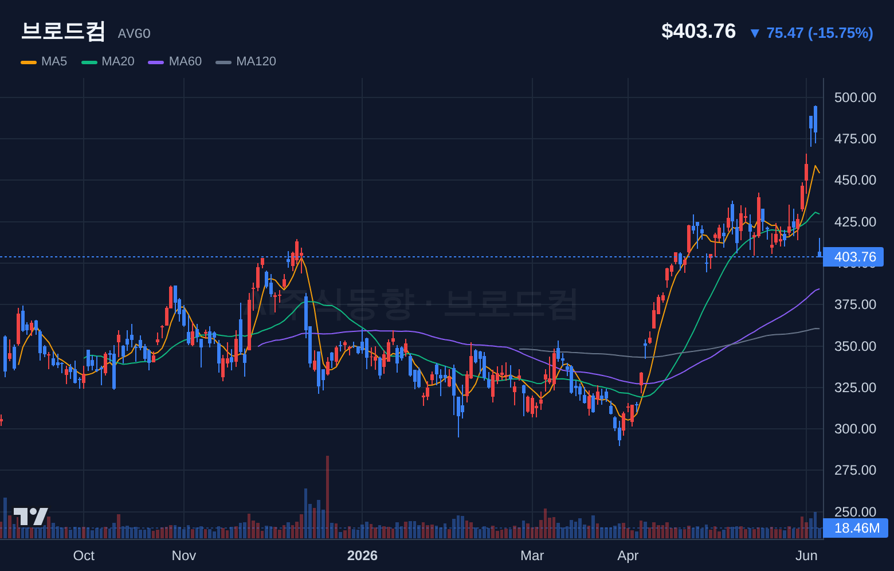Toggle the MA20 legend label
The image size is (894, 571).
pyautogui.click(x=118, y=61)
